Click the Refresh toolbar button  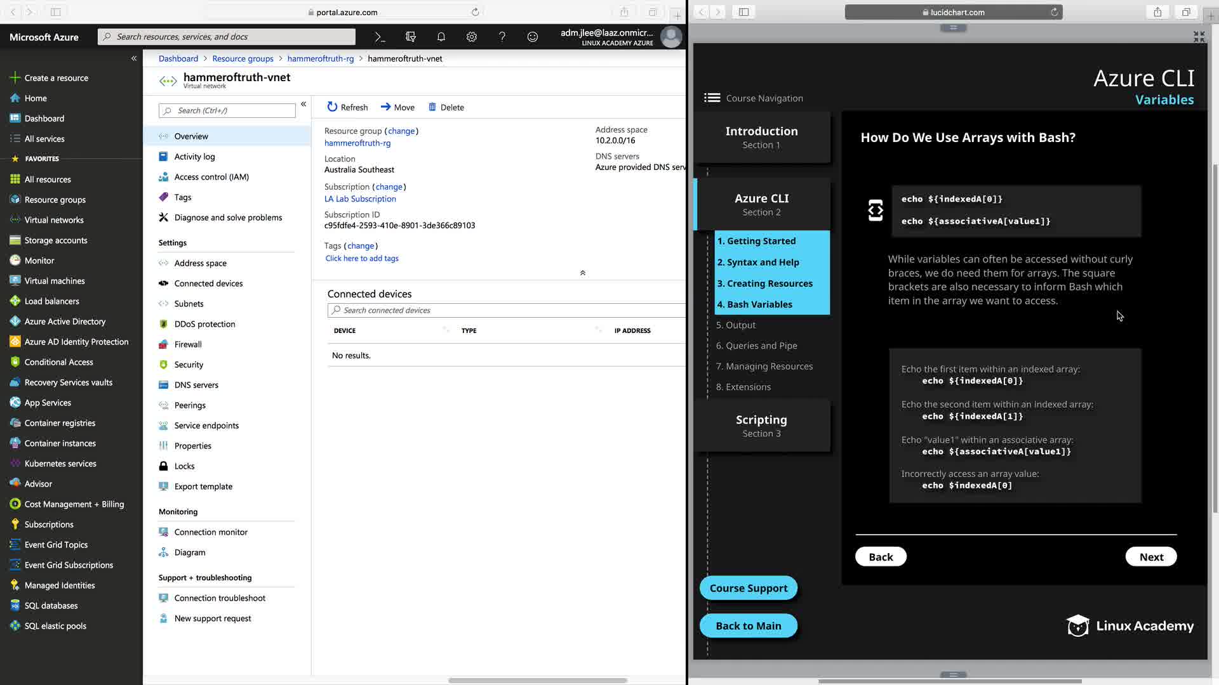pos(347,107)
